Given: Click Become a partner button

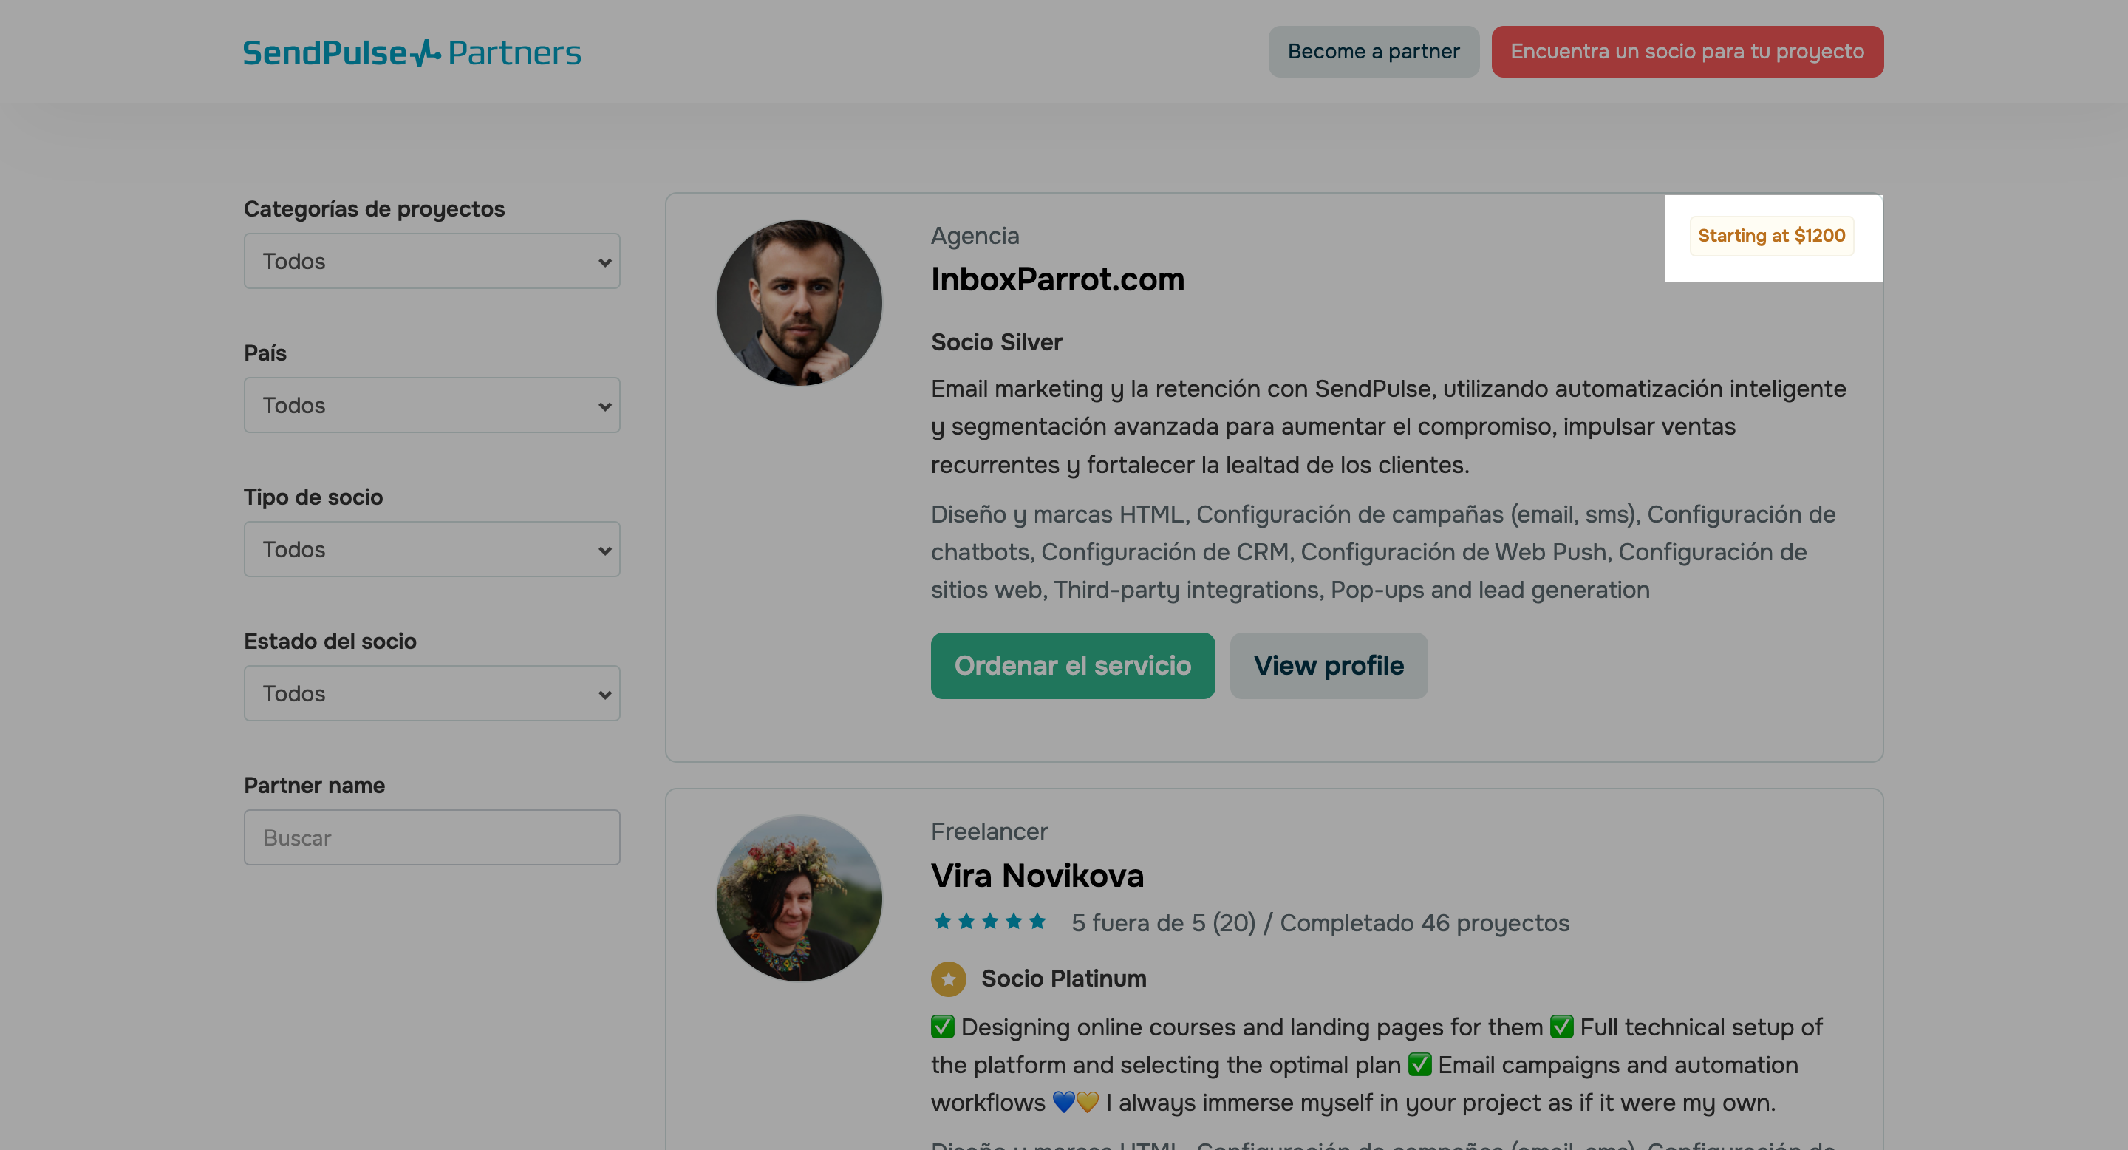Looking at the screenshot, I should click(x=1373, y=52).
